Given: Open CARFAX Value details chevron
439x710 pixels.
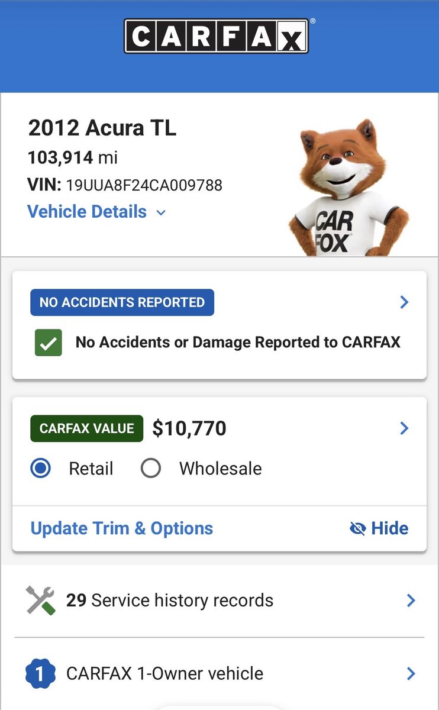Looking at the screenshot, I should click(x=405, y=428).
